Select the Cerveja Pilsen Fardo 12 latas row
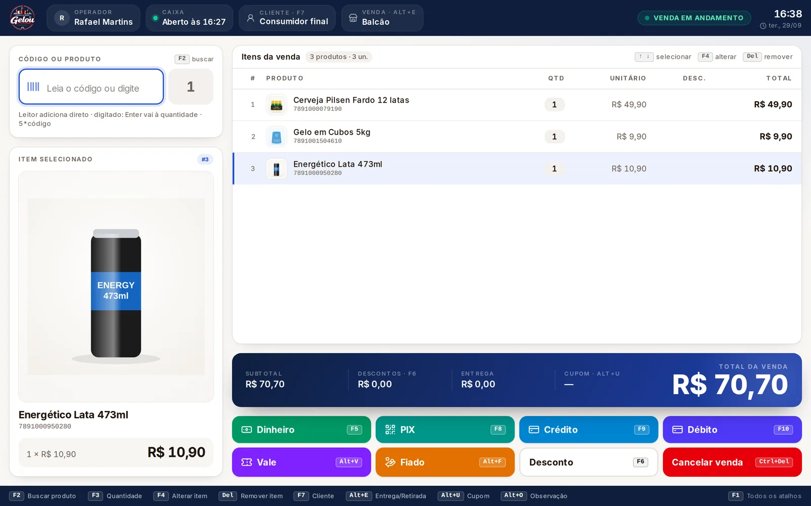 click(517, 105)
